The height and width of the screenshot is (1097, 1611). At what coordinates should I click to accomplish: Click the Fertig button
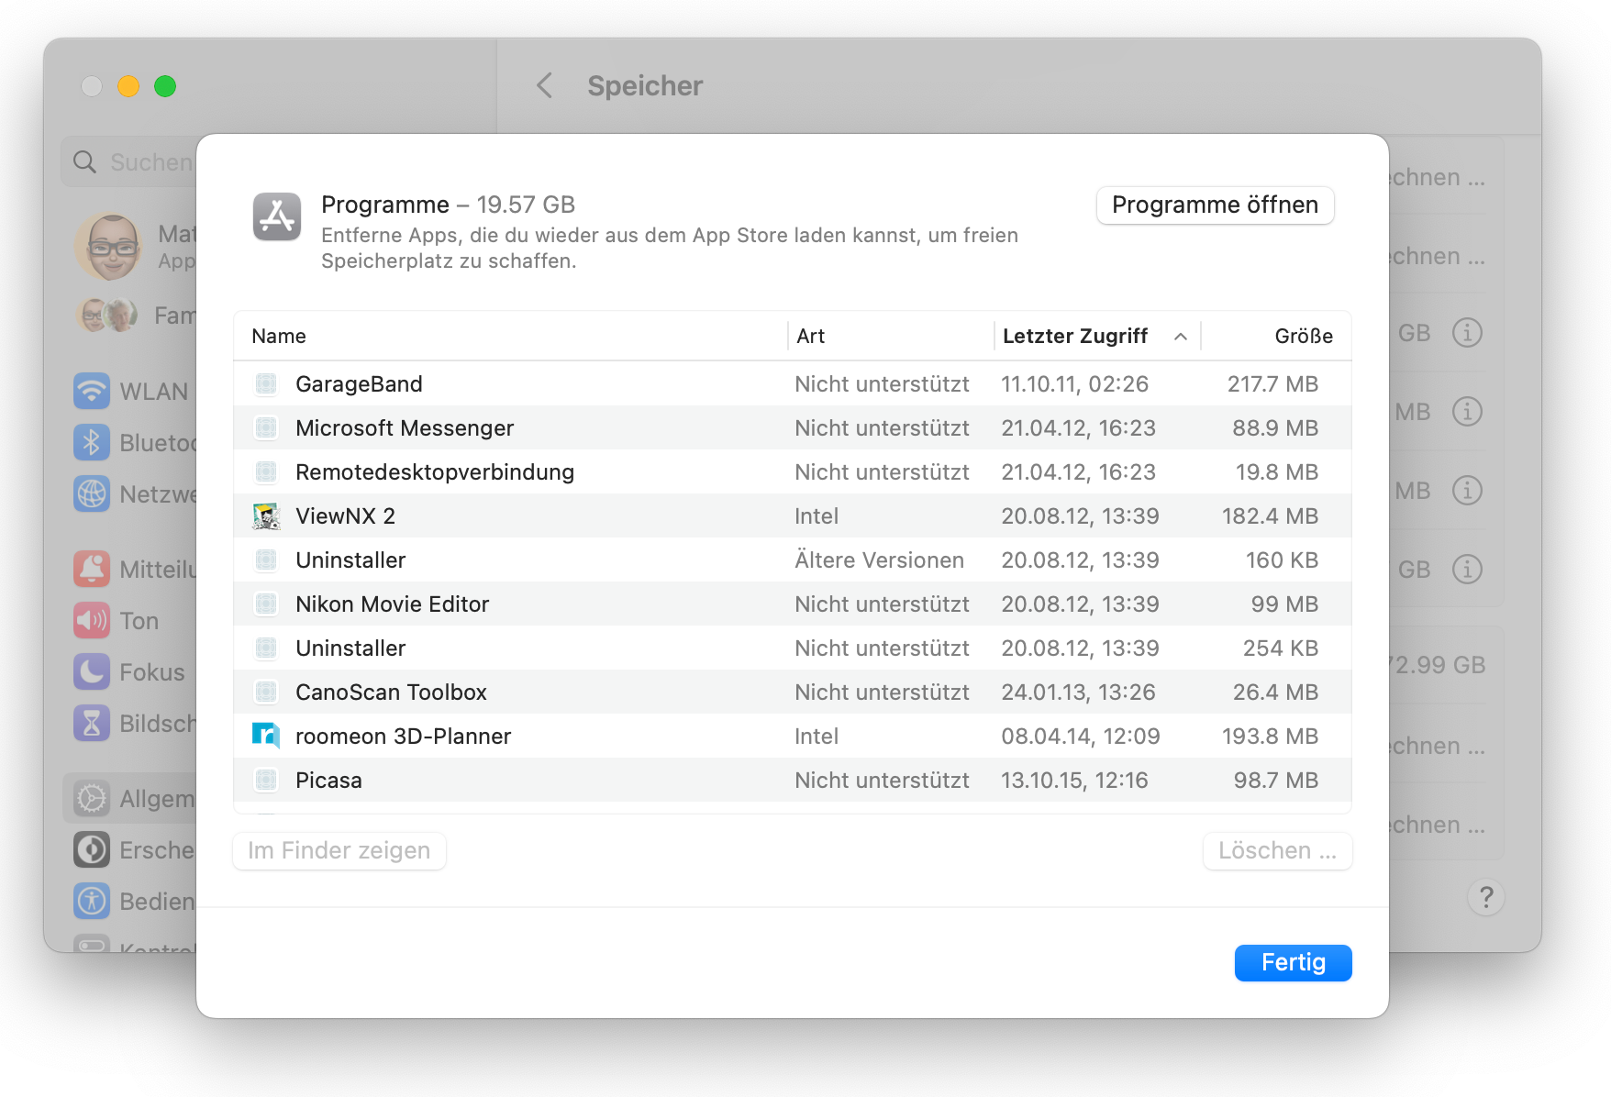(x=1294, y=962)
